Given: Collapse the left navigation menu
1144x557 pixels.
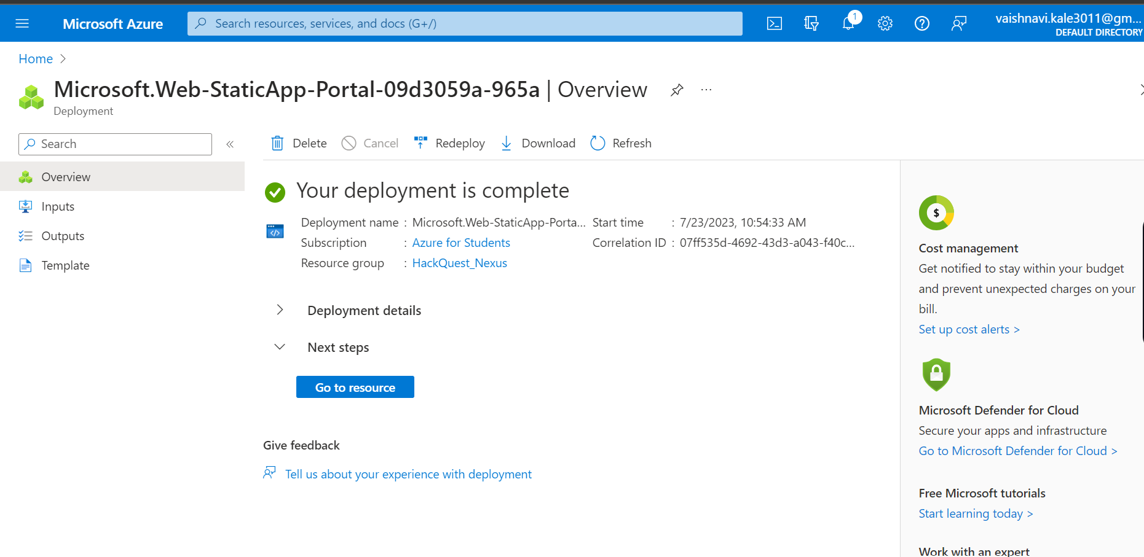Looking at the screenshot, I should [x=230, y=144].
